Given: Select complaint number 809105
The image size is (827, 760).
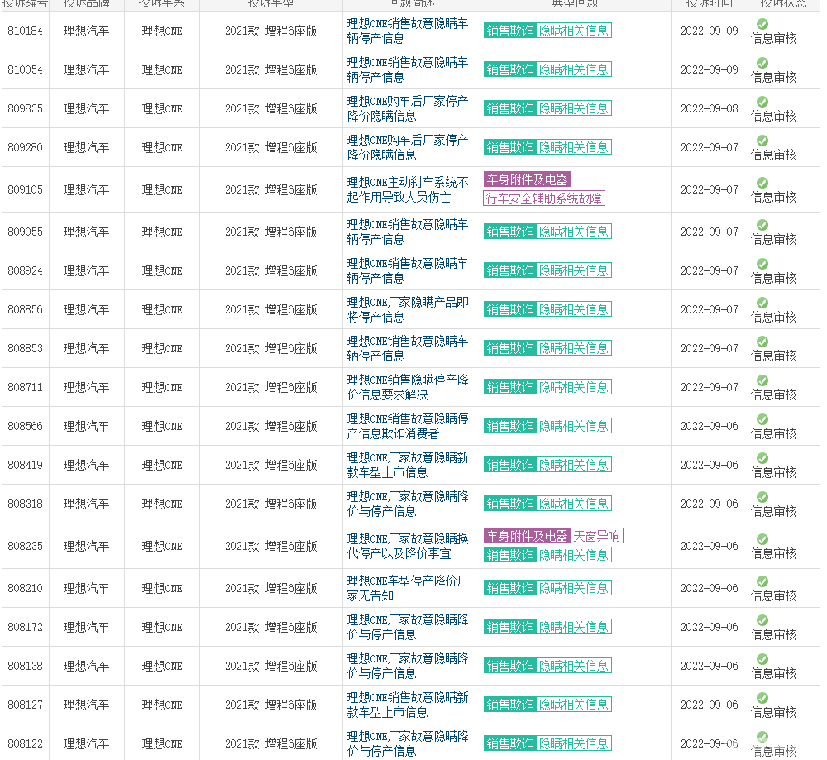Looking at the screenshot, I should 26,190.
